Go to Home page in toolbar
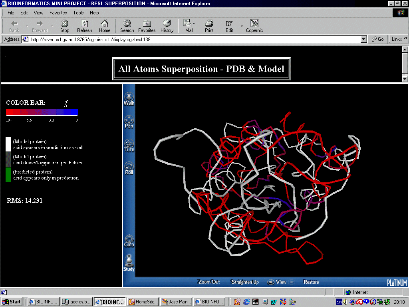Viewport: 409px width, 307px height. pyautogui.click(x=105, y=26)
